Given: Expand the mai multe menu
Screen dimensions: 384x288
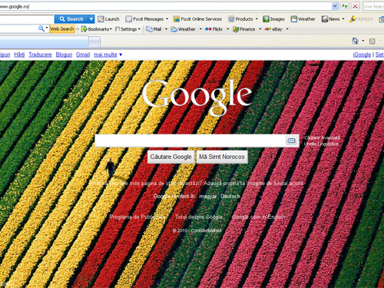Looking at the screenshot, I should (x=108, y=55).
